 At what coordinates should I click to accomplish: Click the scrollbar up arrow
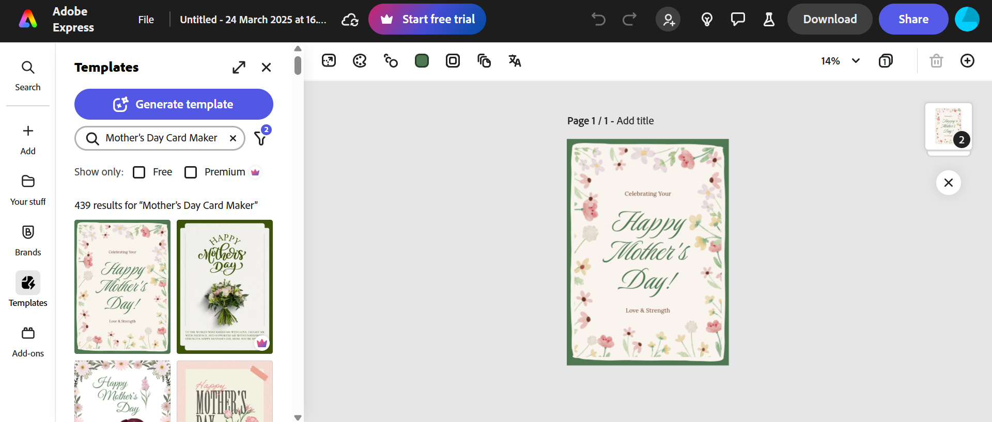(298, 48)
